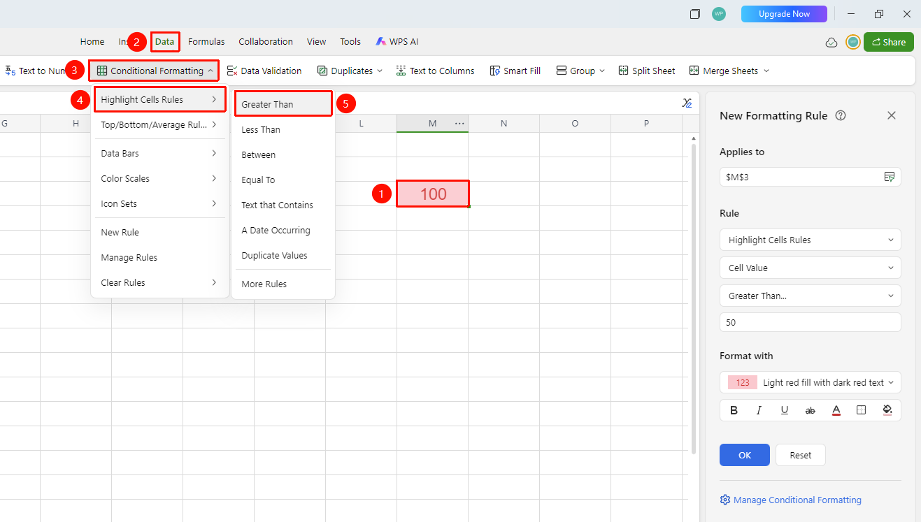Click the range selector icon in Applies to
This screenshot has width=921, height=522.
(889, 177)
